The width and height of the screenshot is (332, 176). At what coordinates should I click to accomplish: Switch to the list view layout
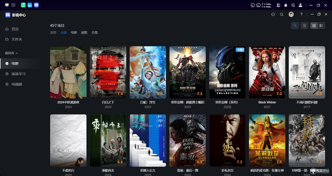tap(321, 26)
